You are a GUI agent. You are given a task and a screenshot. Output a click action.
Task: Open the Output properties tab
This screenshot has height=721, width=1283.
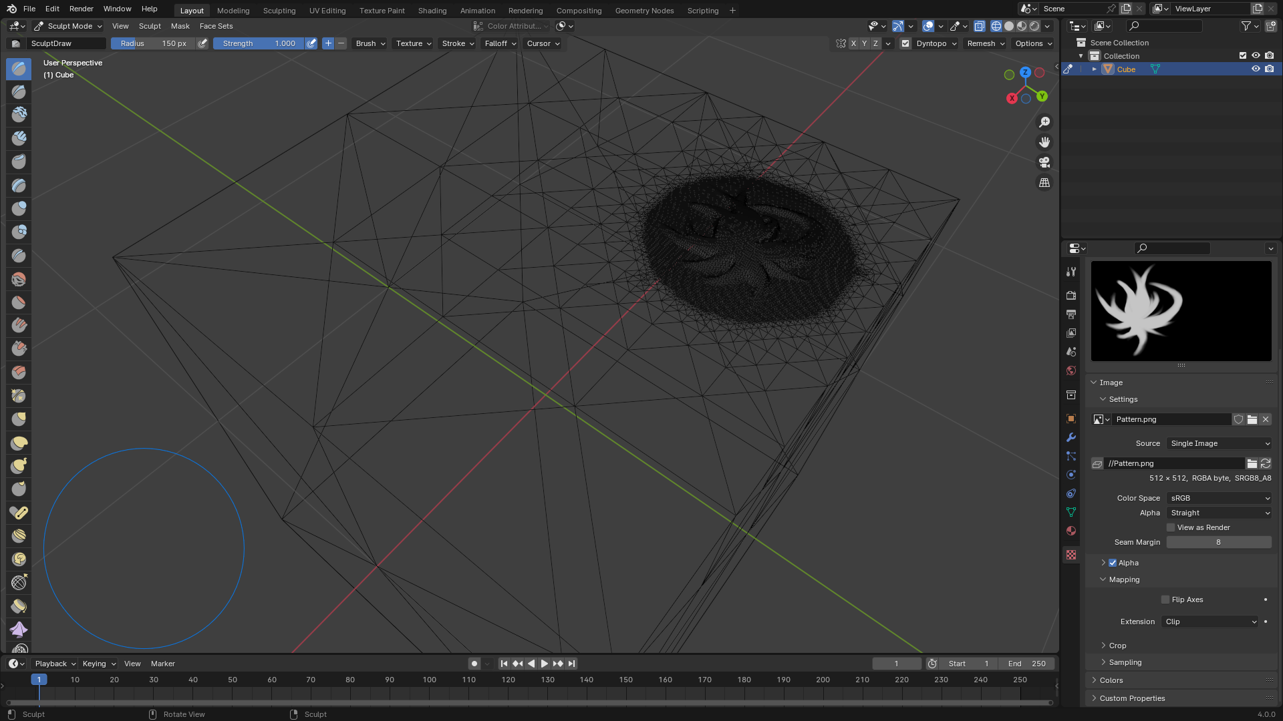[1071, 314]
